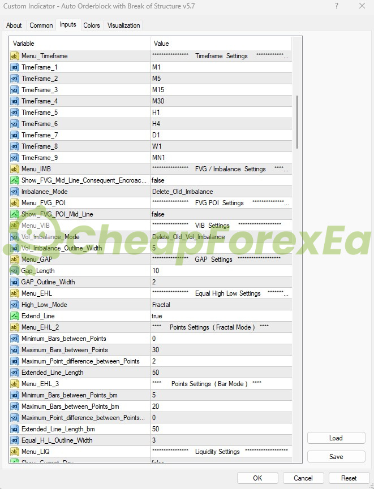The width and height of the screenshot is (374, 489).
Task: Select the Liquidity Settings value text
Action: 217,452
